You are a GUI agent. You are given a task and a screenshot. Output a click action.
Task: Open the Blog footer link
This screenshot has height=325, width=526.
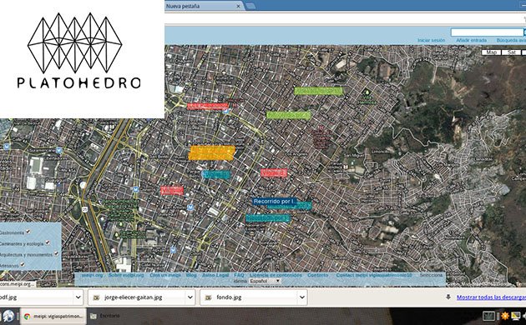click(191, 275)
